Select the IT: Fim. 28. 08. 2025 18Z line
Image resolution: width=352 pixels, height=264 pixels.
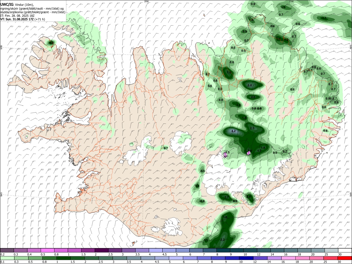point(17,16)
